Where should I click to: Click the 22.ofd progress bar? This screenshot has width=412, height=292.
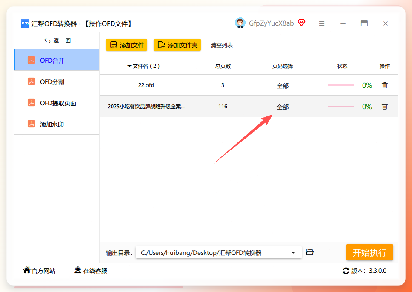tap(341, 85)
